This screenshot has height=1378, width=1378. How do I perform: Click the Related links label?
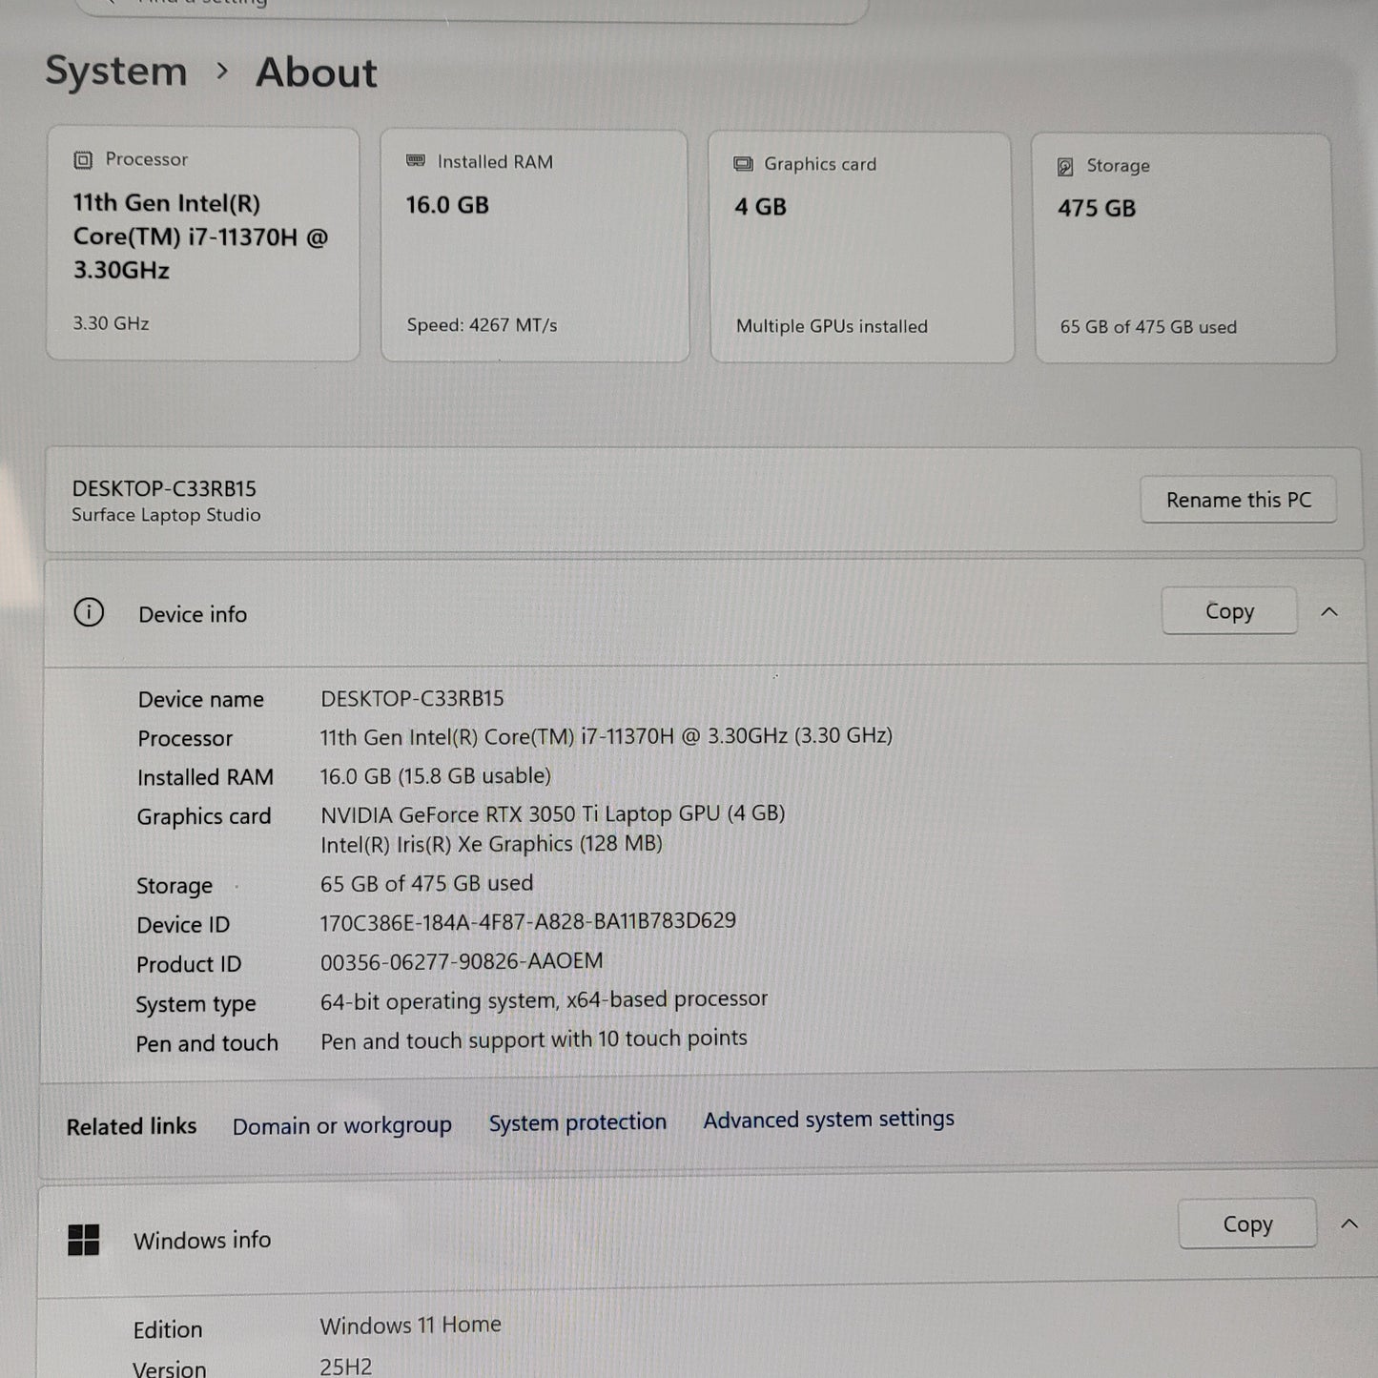(132, 1126)
